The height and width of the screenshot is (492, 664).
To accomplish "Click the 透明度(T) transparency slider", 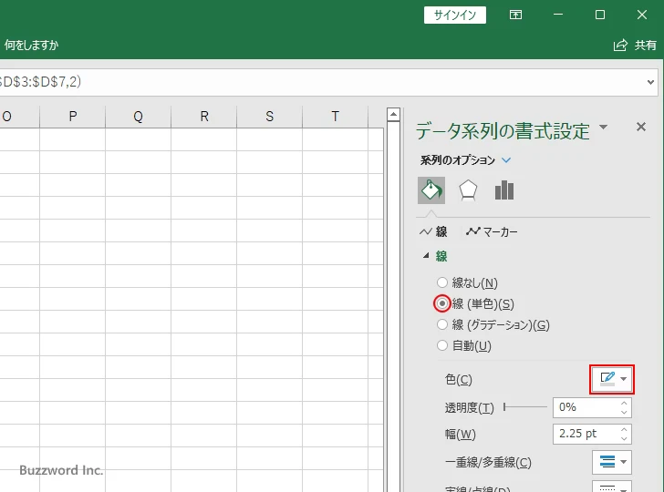I will coord(525,407).
